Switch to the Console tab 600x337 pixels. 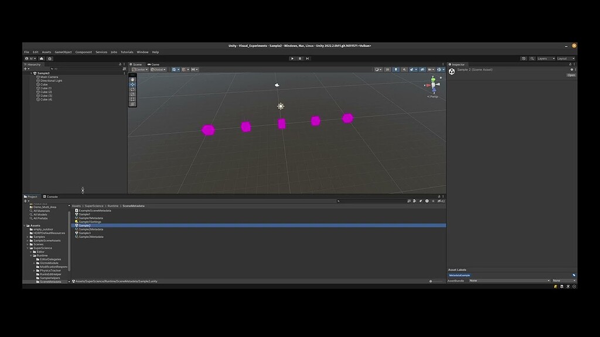click(52, 197)
